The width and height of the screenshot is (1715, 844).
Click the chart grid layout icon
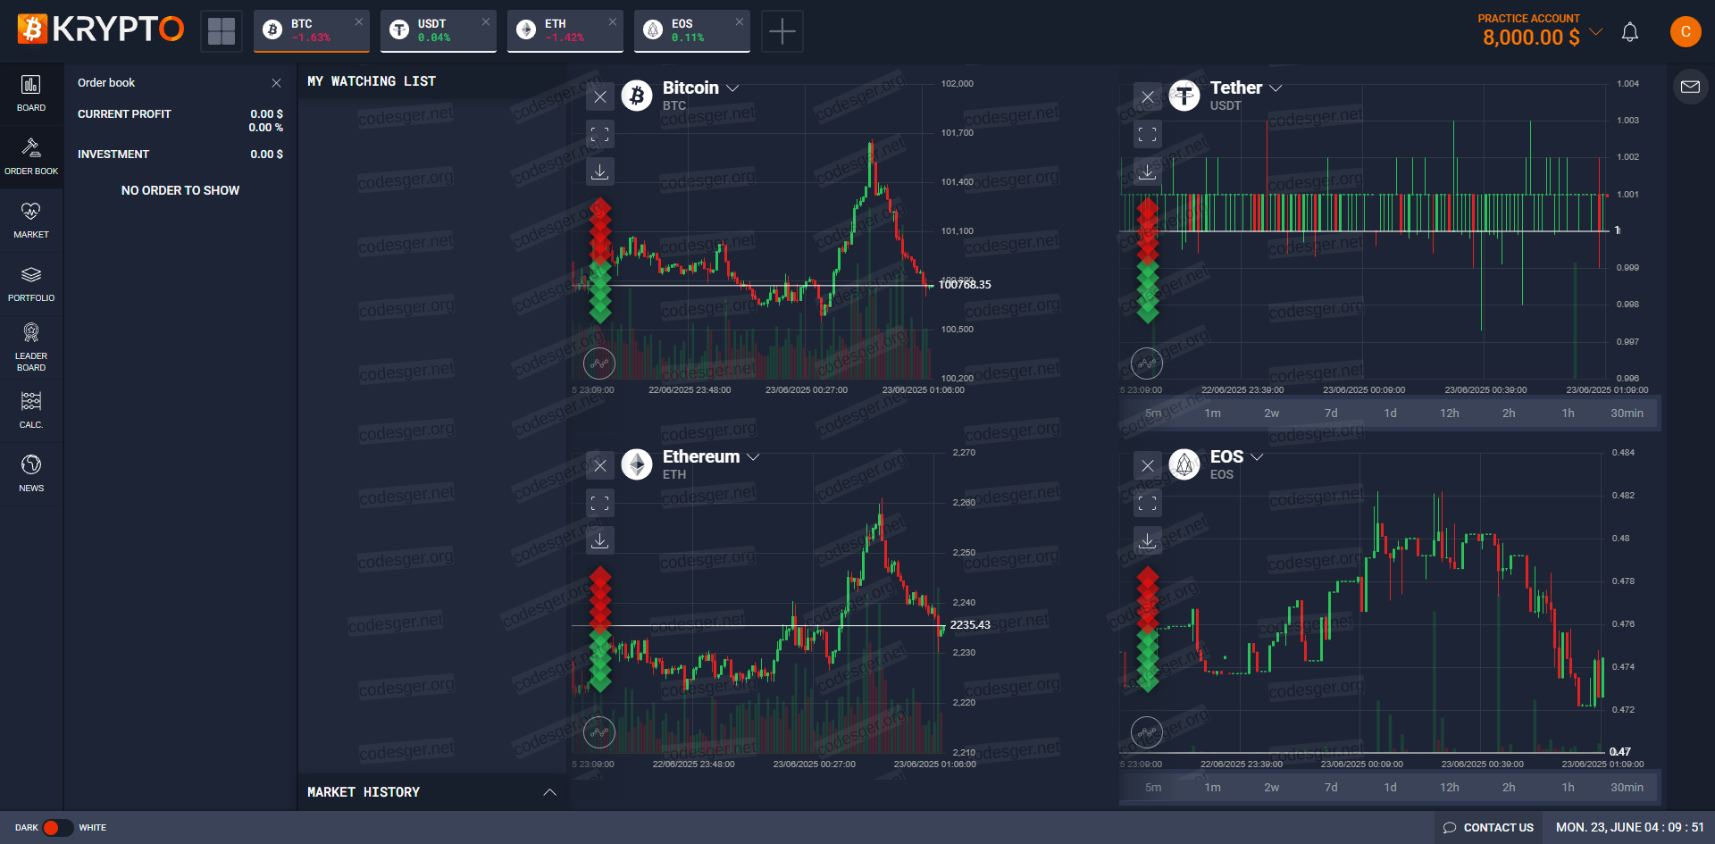click(x=222, y=31)
